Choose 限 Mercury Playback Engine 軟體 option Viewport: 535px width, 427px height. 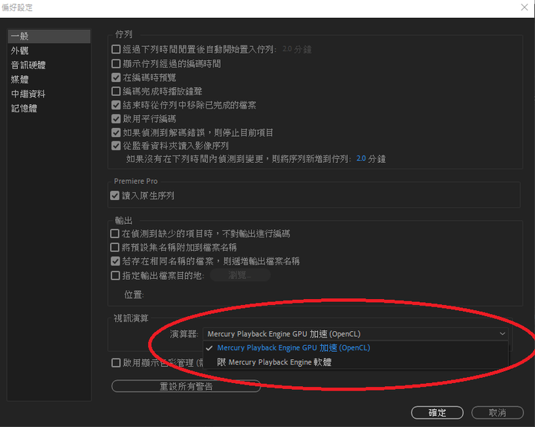coord(355,362)
